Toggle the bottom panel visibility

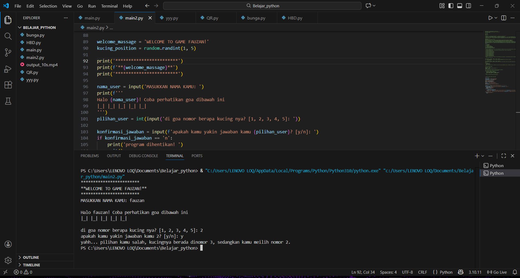(x=460, y=6)
